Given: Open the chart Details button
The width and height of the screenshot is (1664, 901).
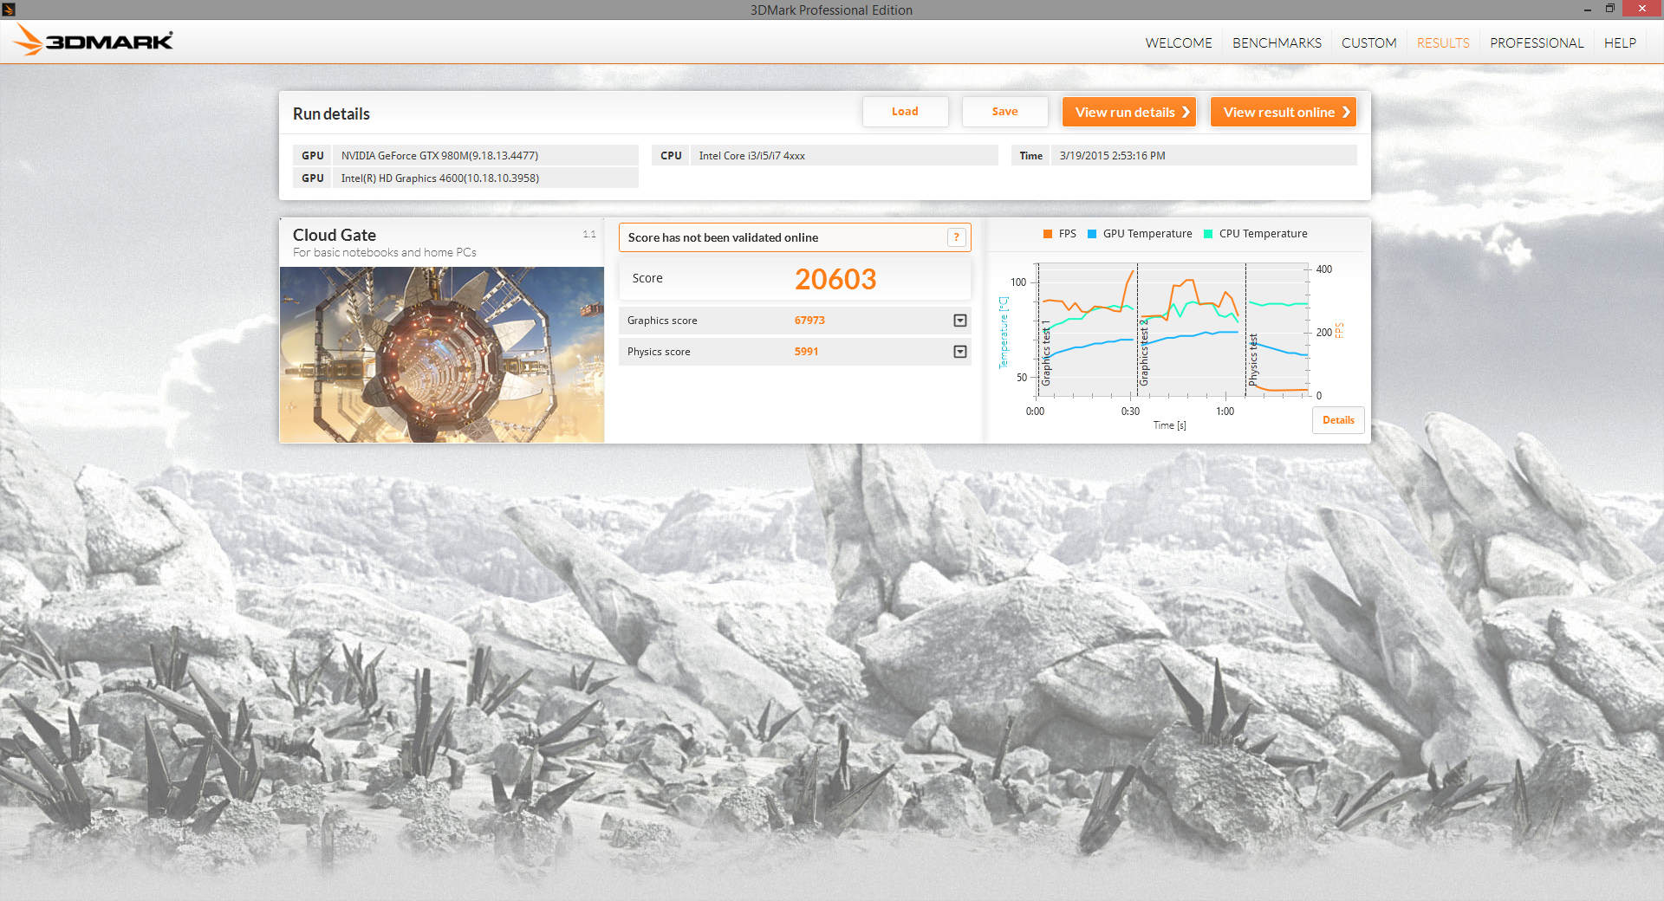Looking at the screenshot, I should tap(1338, 420).
